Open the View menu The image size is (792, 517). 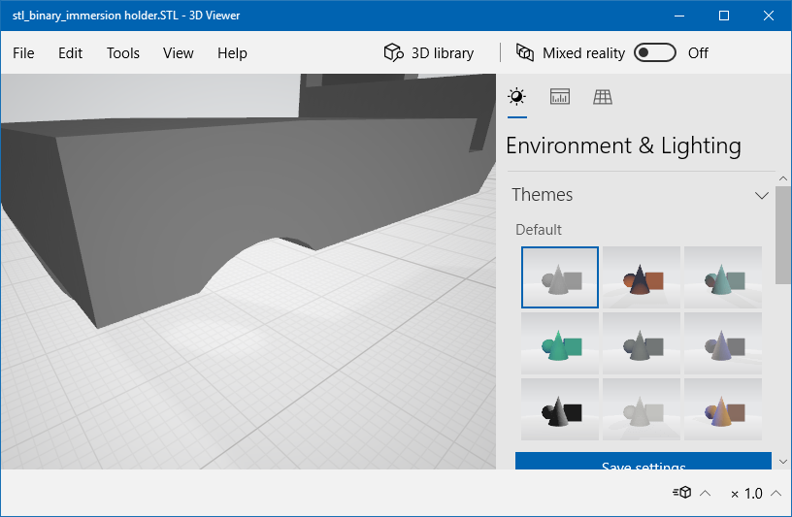pos(179,53)
